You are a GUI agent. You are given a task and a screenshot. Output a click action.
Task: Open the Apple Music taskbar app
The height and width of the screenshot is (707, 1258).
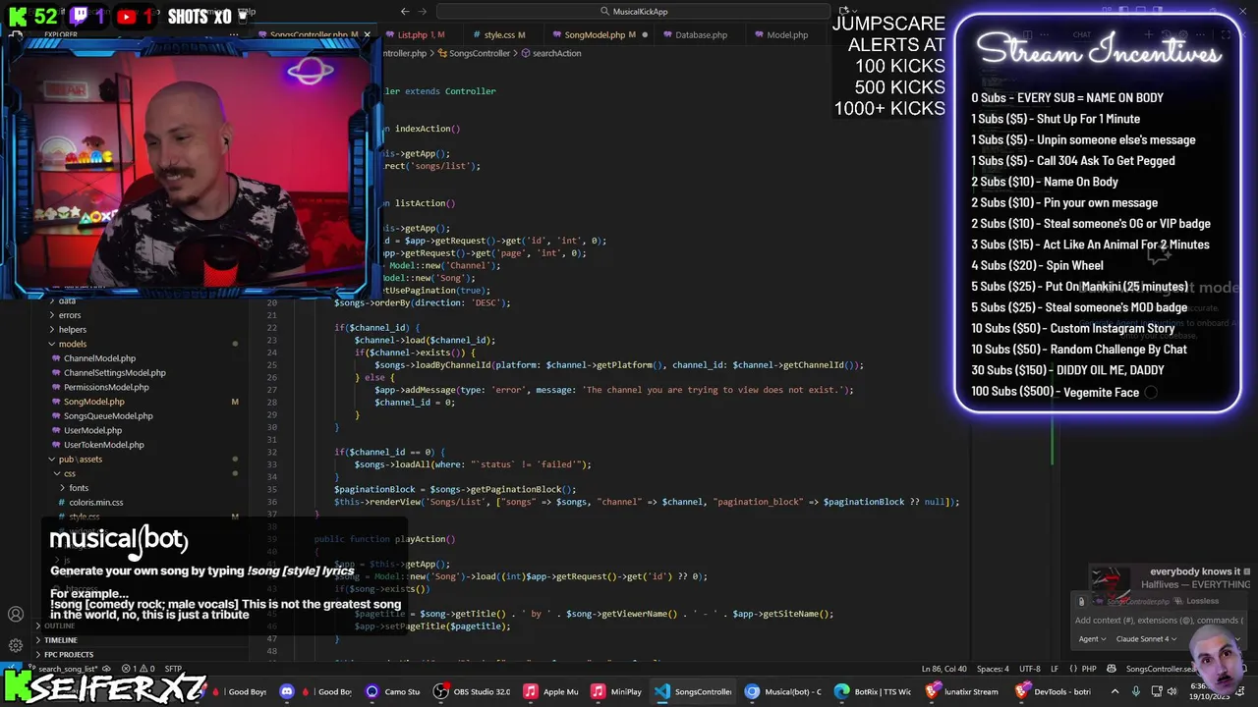(x=550, y=691)
